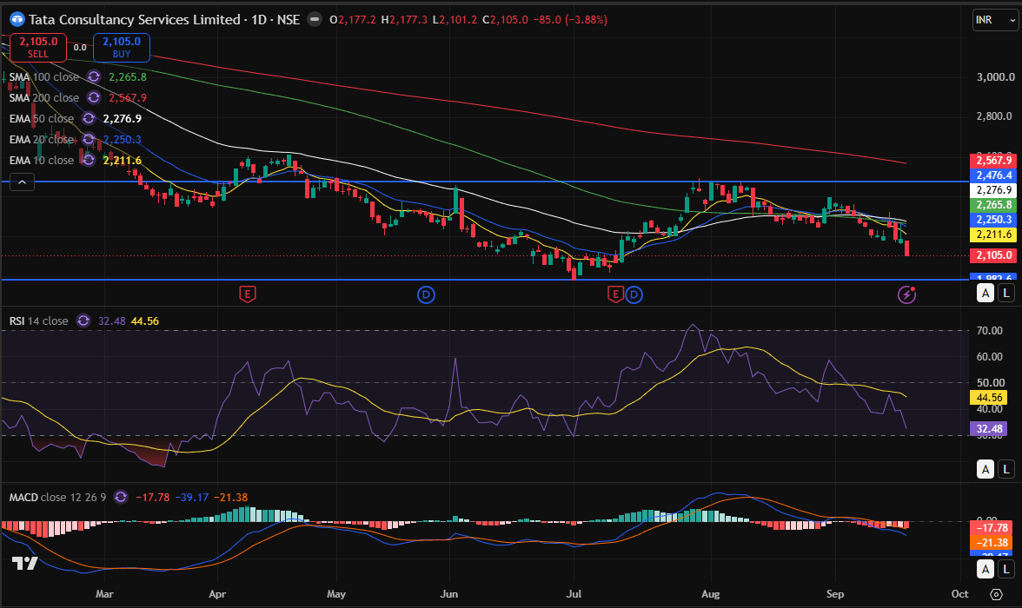Screen dimensions: 1022x608
Task: Select the EMA 20 close indicator label
Action: coord(41,140)
